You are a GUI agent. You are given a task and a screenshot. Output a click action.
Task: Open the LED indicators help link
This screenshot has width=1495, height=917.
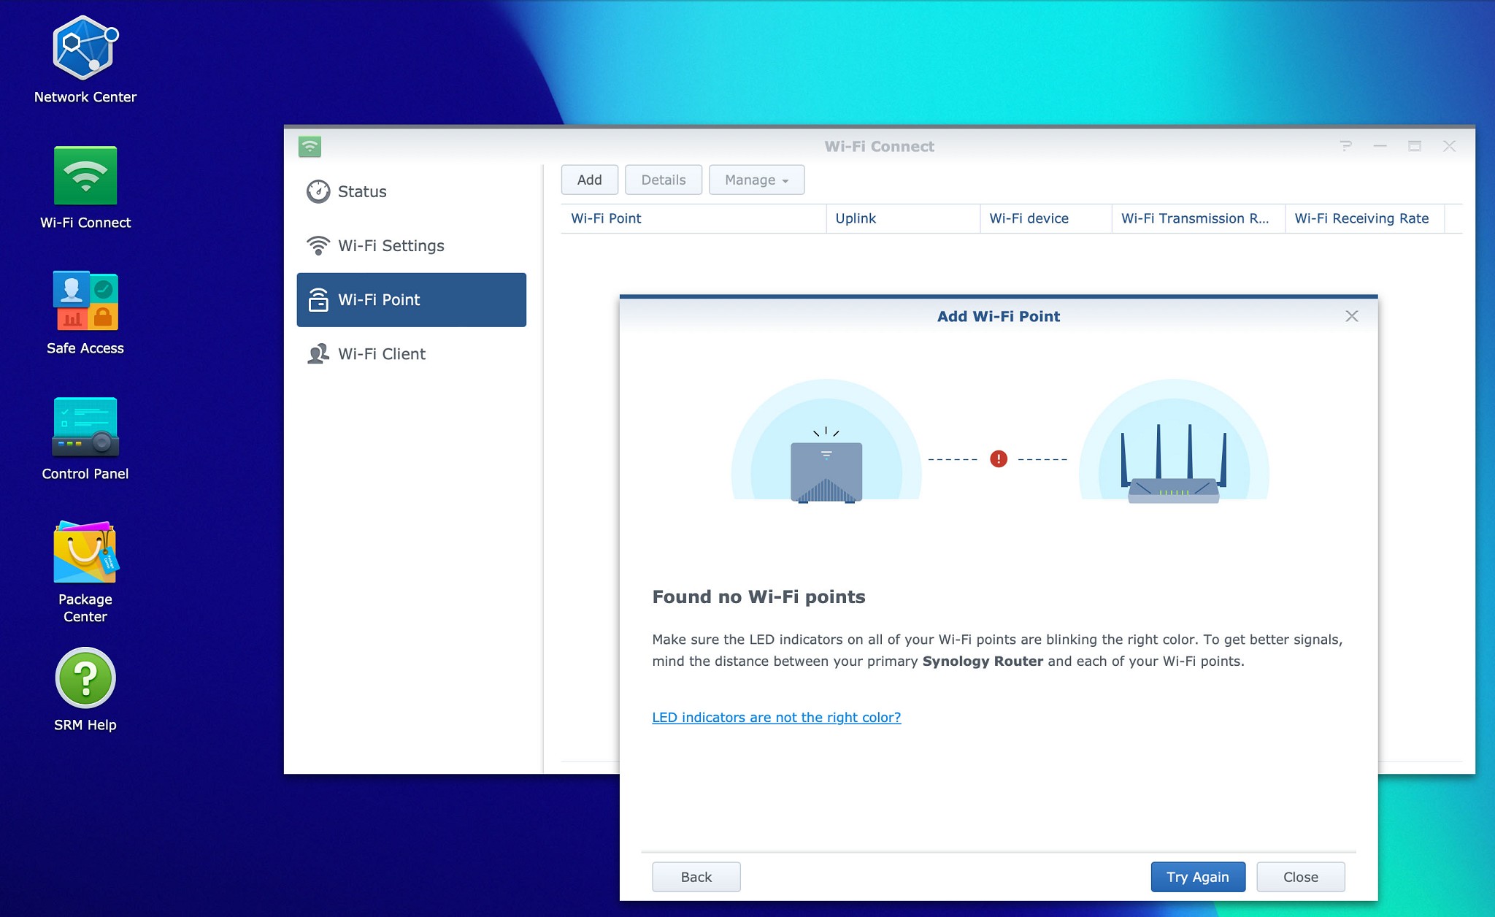(x=776, y=718)
